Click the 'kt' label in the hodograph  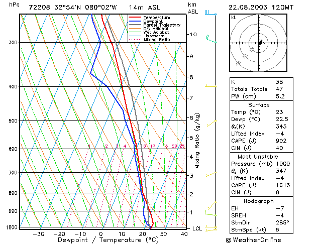point(234,18)
